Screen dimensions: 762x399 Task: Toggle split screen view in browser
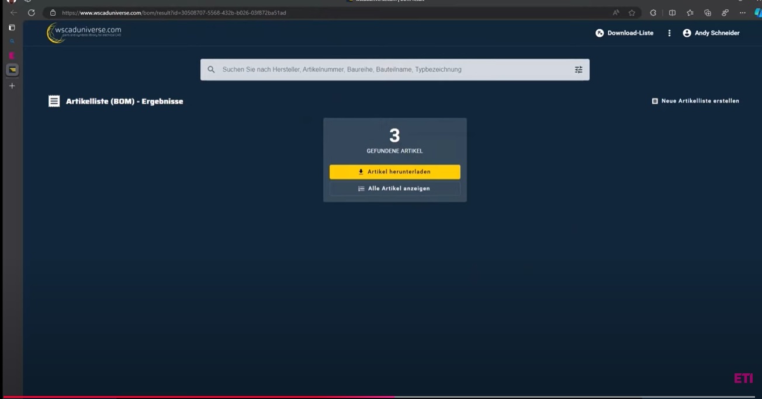click(x=672, y=13)
